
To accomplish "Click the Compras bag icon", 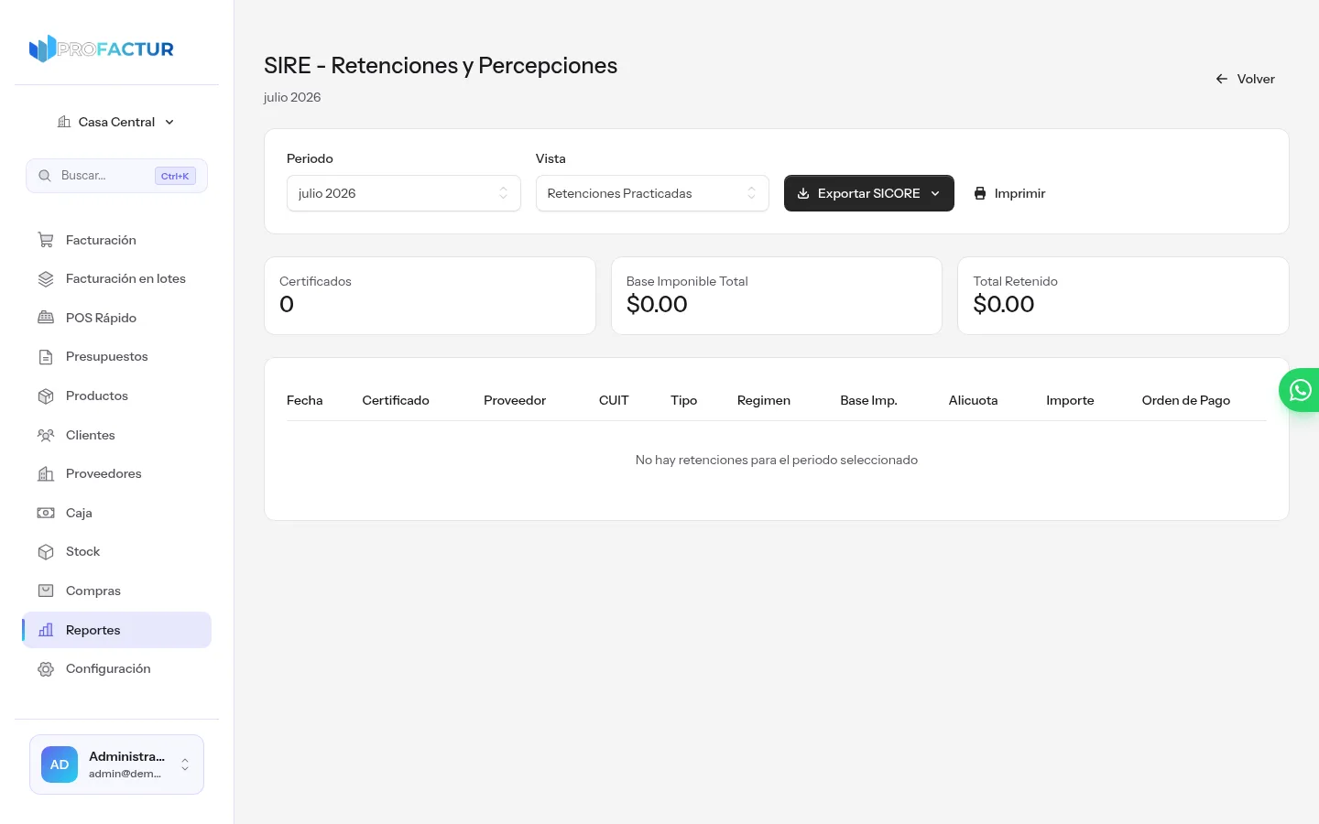I will (46, 591).
